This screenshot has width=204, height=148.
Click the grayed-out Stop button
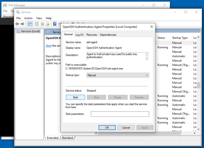(96, 97)
